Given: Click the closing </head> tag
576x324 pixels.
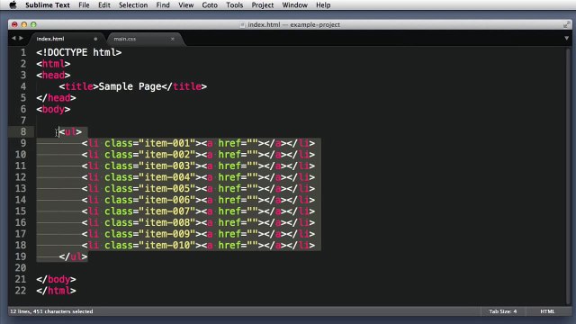Looking at the screenshot, I should [x=56, y=98].
